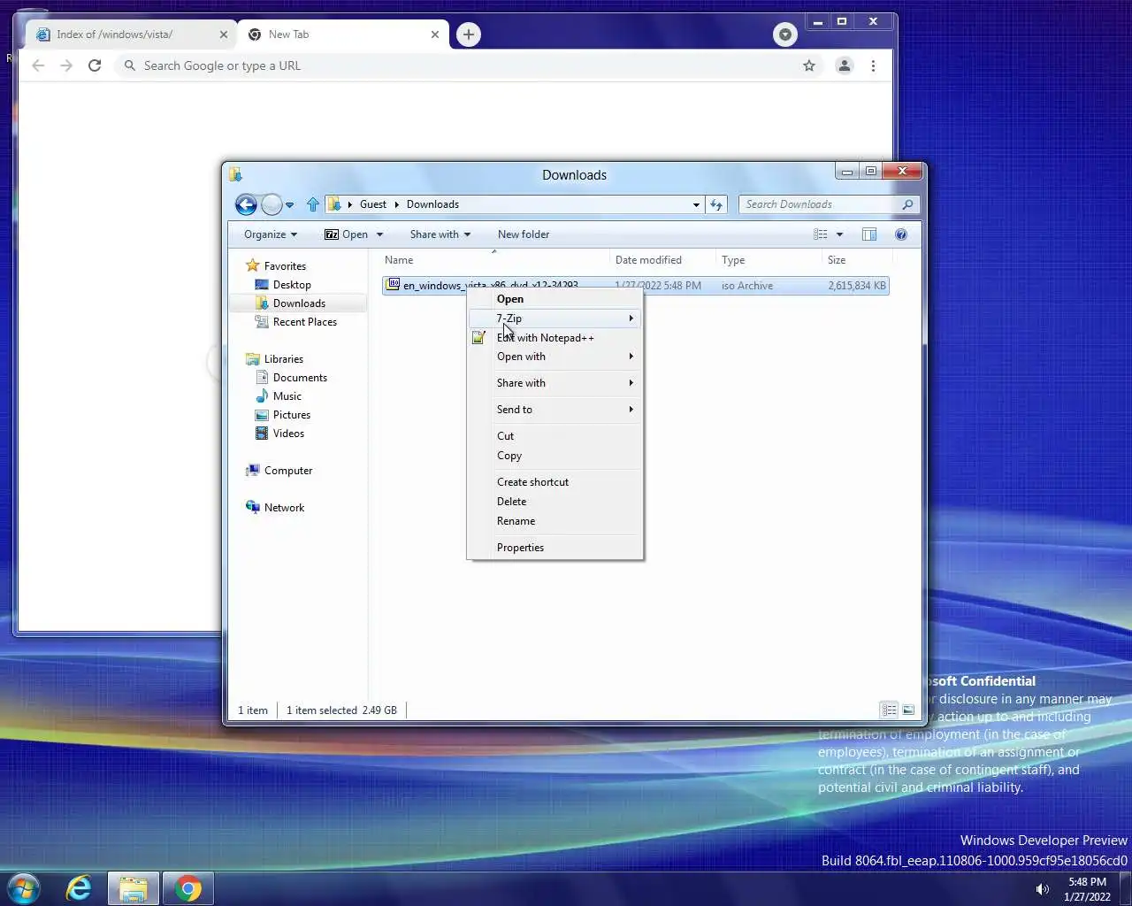The image size is (1132, 906).
Task: Click the Windows Start orb
Action: coord(24,887)
